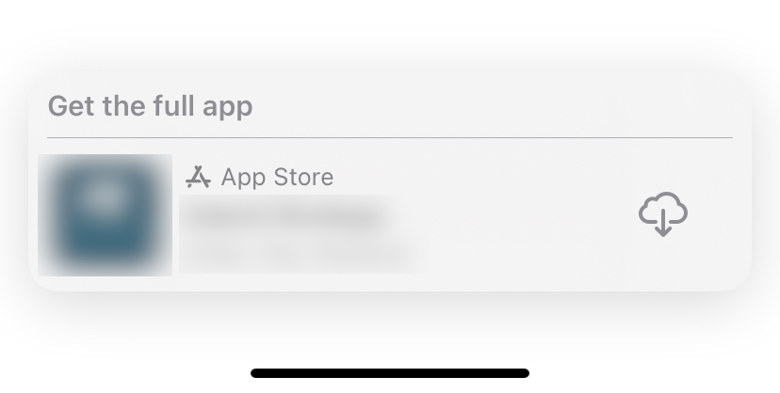Click the blurred app name line
This screenshot has width=780, height=393.
(x=286, y=217)
